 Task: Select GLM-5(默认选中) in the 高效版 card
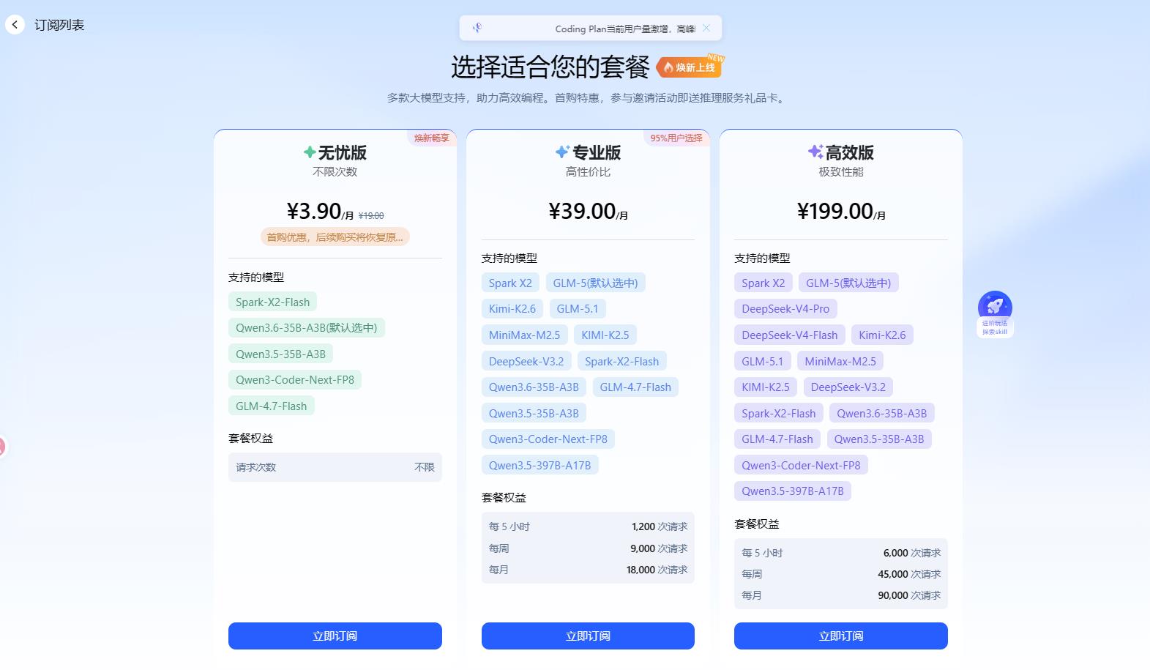848,283
